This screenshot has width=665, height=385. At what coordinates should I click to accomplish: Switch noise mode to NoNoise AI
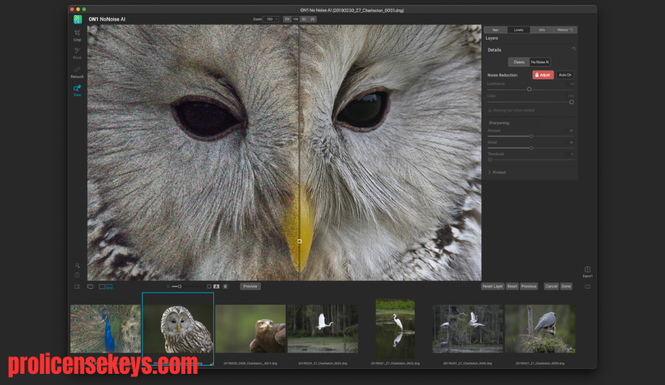point(540,62)
